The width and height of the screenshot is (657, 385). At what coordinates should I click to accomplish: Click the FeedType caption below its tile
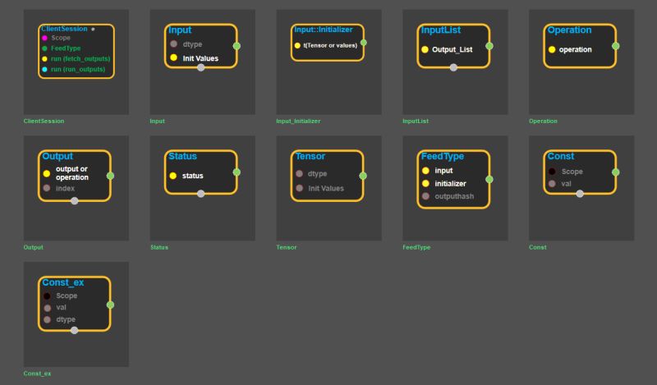click(416, 247)
